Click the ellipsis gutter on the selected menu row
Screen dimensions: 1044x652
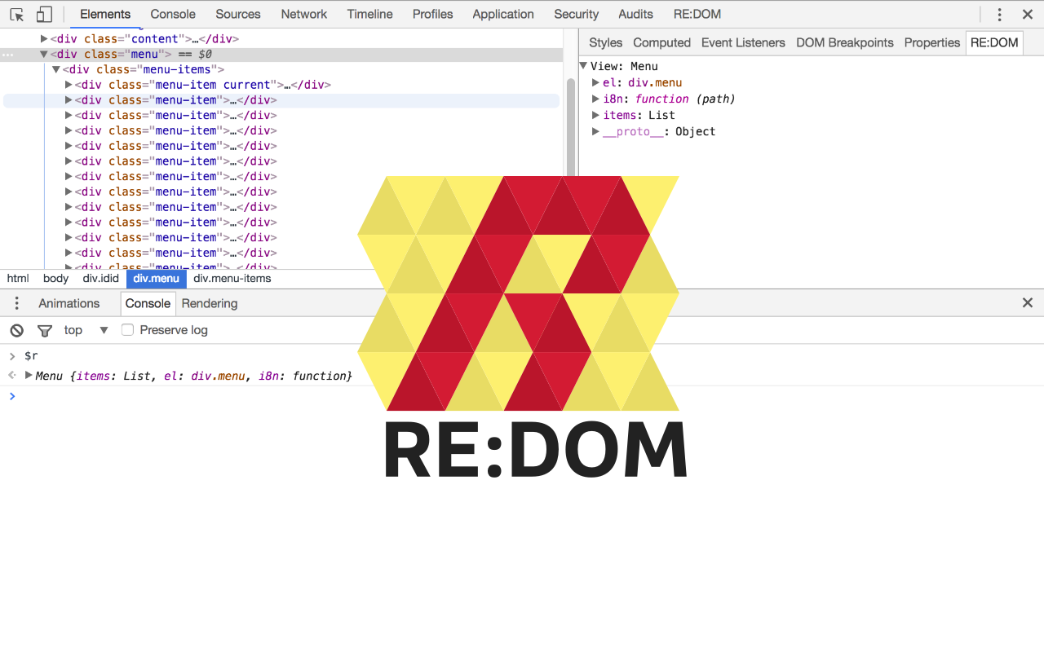click(8, 55)
